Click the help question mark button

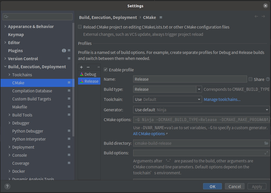click(x=7, y=186)
